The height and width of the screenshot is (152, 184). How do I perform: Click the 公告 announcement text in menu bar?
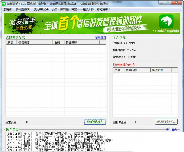click(x=81, y=9)
